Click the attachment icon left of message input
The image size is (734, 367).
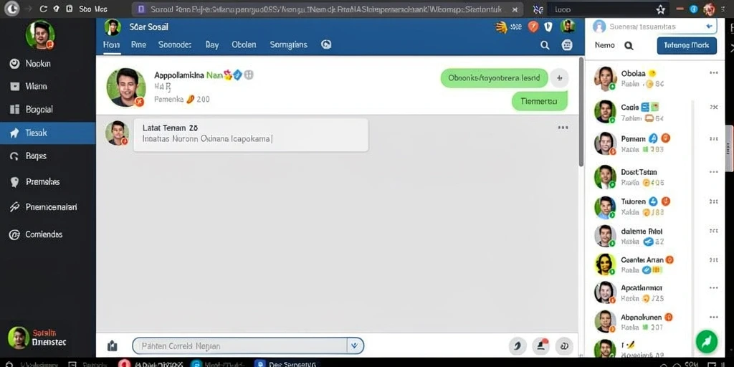113,346
